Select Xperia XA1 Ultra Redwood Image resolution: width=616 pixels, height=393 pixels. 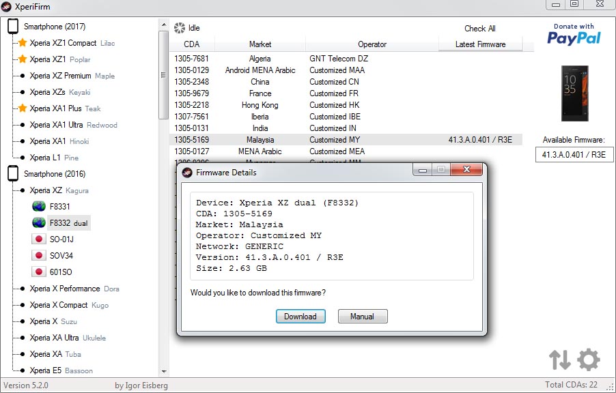[74, 125]
